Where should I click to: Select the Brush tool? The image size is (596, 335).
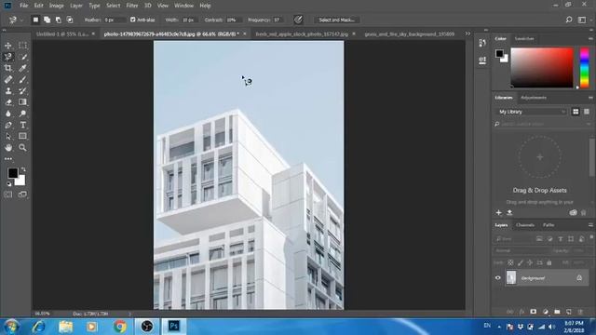(x=22, y=79)
